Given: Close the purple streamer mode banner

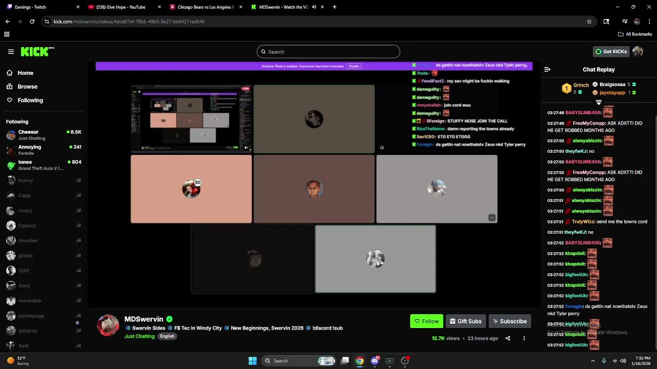Looking at the screenshot, I should pyautogui.click(x=526, y=66).
